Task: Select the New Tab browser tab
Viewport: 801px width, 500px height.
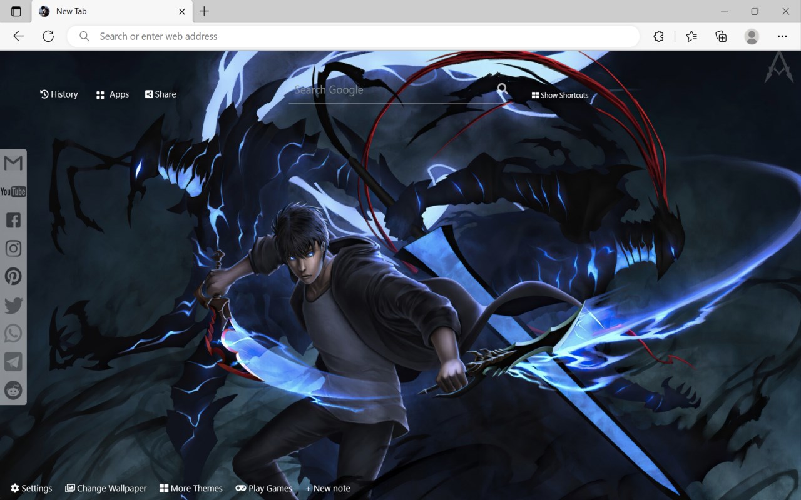Action: tap(113, 11)
